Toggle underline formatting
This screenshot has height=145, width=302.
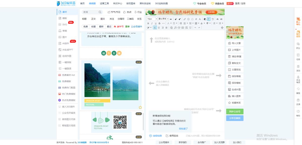click(155, 23)
